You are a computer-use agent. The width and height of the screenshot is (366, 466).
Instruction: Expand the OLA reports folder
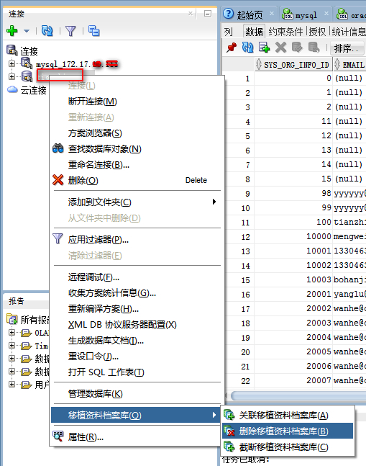tap(12, 332)
